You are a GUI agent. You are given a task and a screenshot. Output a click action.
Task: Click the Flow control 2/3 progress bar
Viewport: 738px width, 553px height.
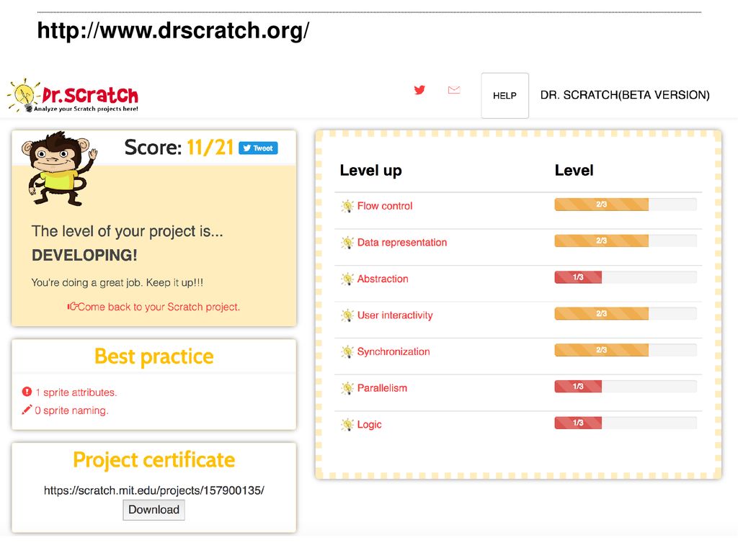pos(626,204)
